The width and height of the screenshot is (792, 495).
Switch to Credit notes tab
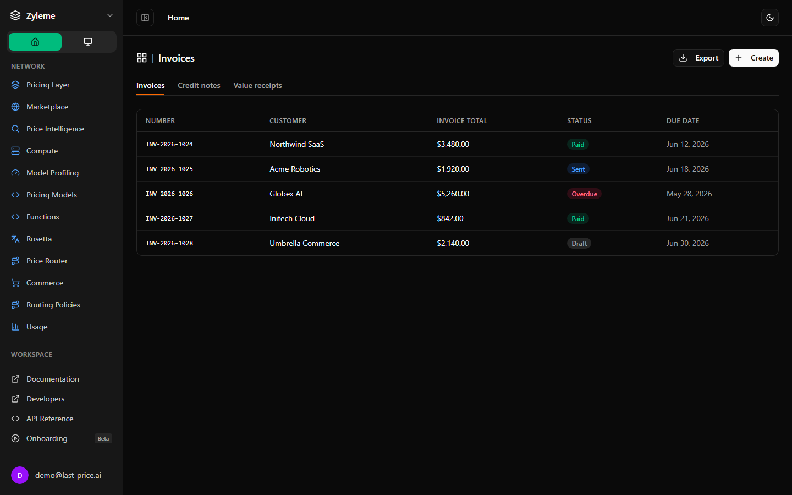tap(199, 85)
